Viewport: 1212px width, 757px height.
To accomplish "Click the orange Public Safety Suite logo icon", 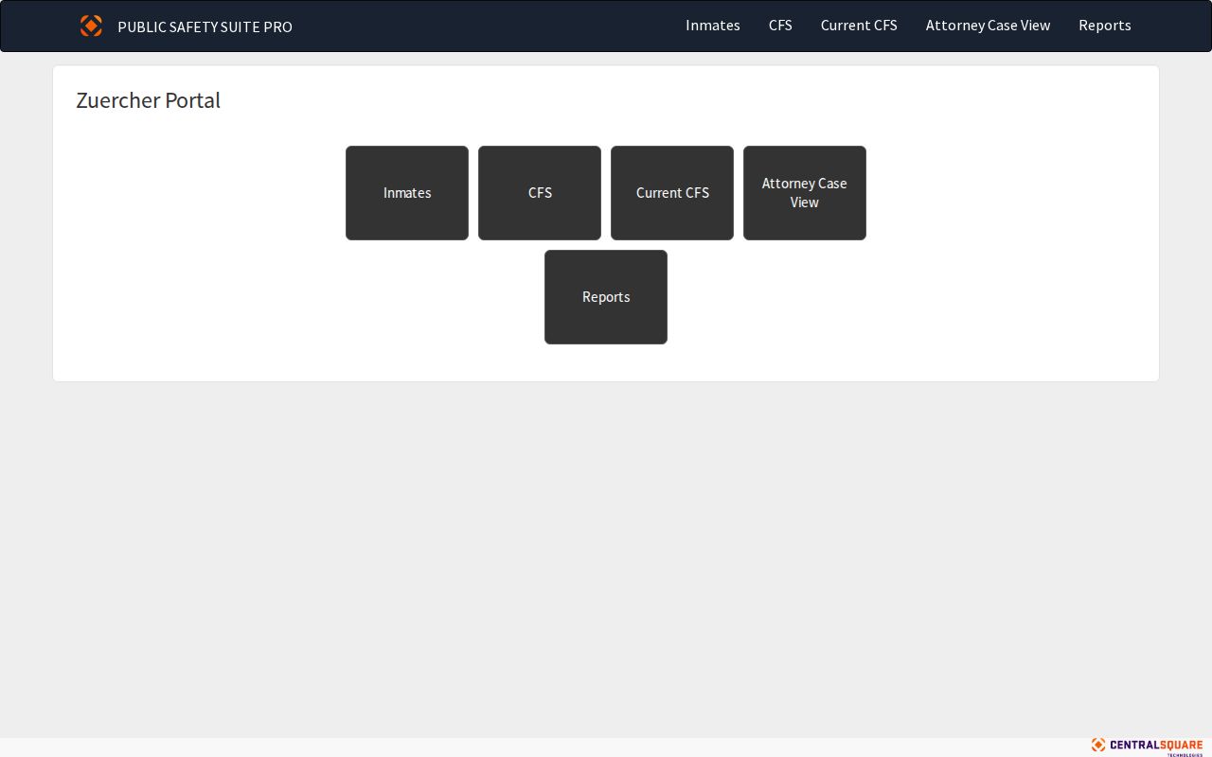I will coord(91,26).
